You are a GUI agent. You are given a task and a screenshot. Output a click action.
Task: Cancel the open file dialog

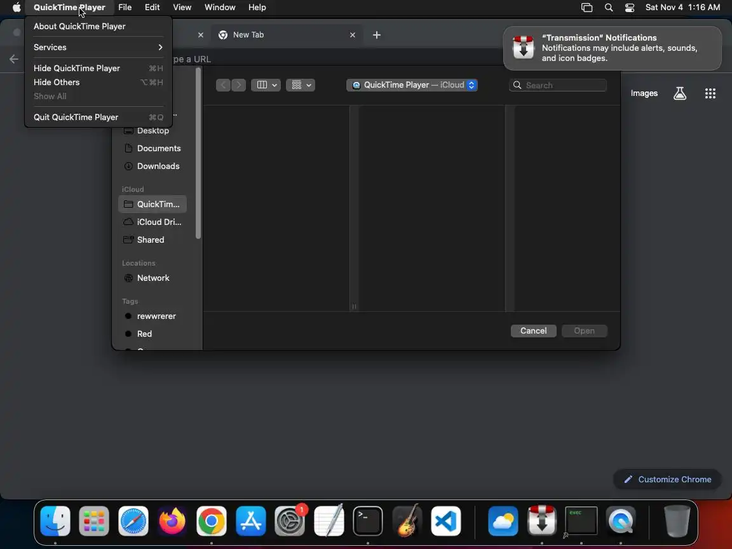533,330
